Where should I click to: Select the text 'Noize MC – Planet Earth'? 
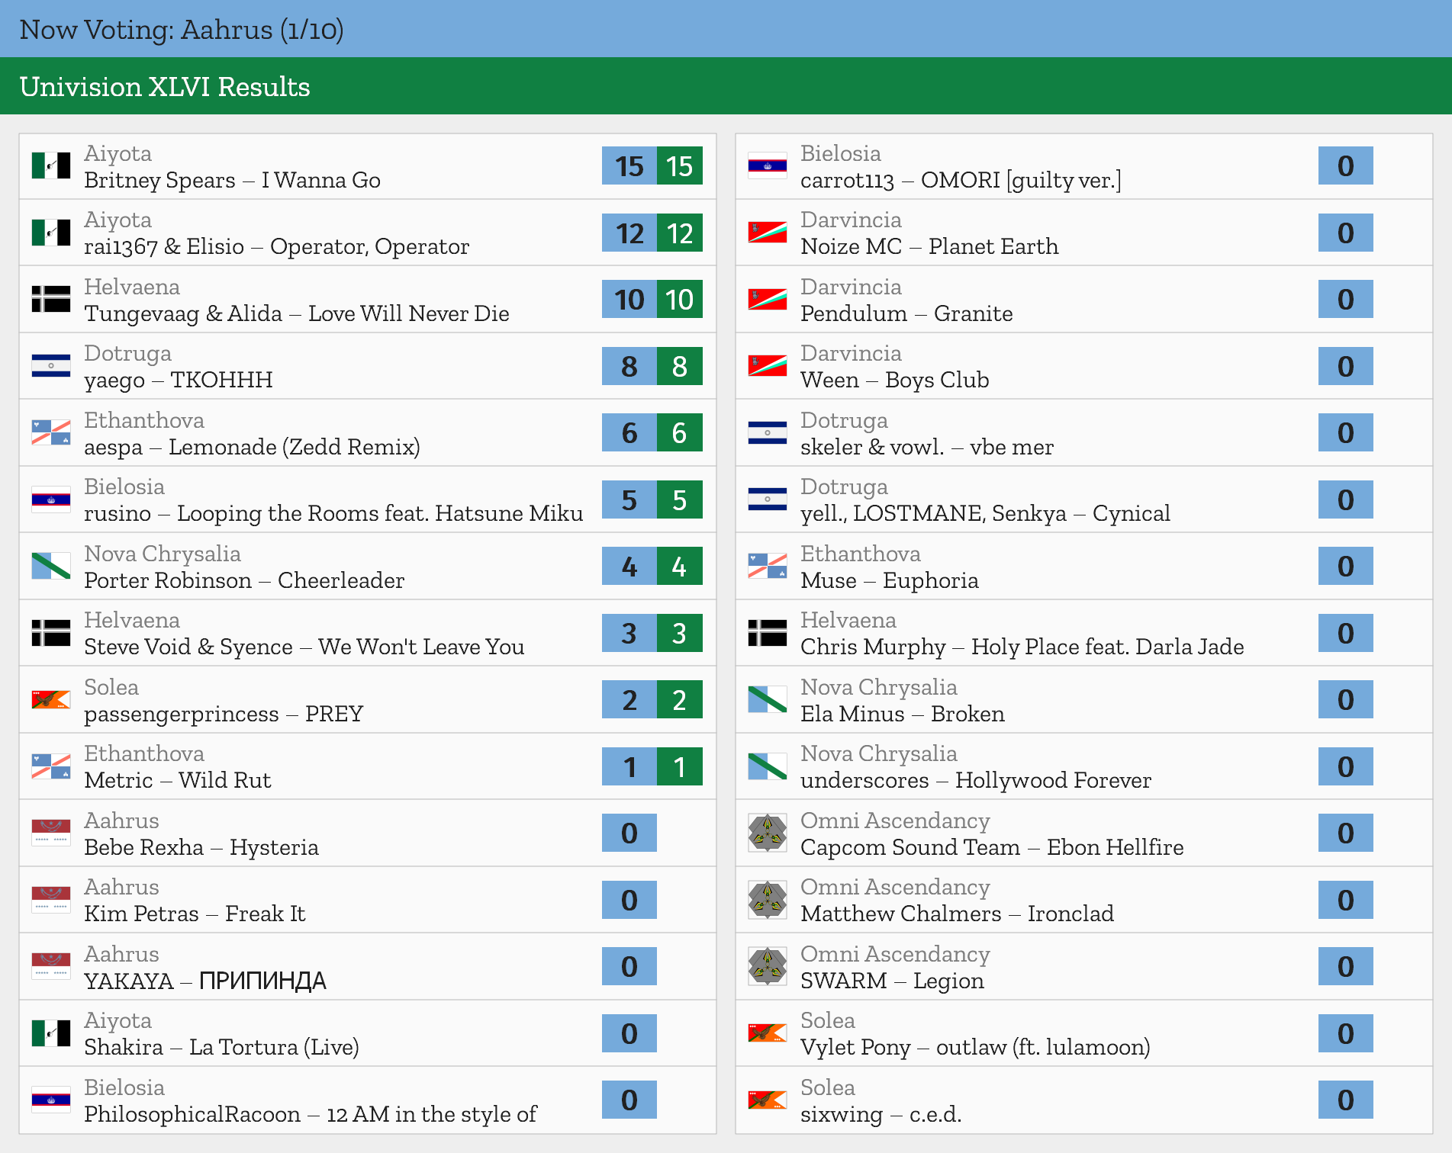tap(929, 246)
